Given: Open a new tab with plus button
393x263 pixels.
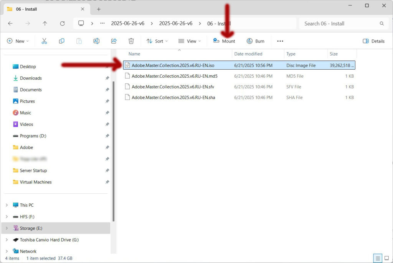Looking at the screenshot, I should pyautogui.click(x=99, y=9).
